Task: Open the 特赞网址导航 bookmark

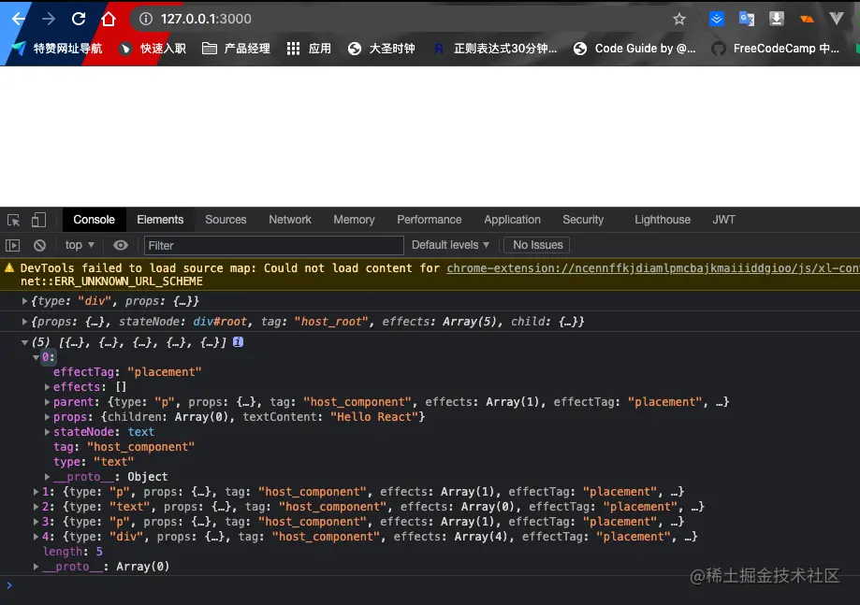Action: 57,49
